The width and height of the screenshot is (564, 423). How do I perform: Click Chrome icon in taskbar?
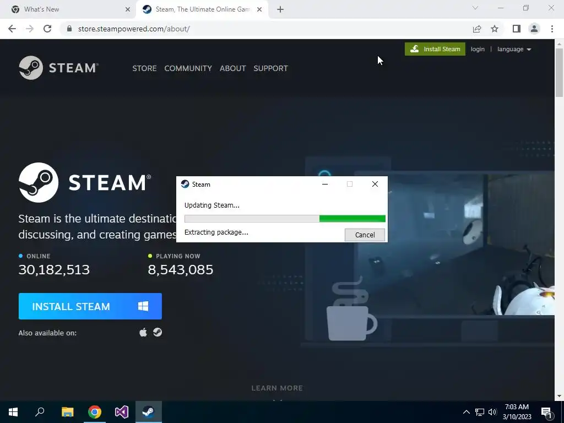pyautogui.click(x=95, y=412)
